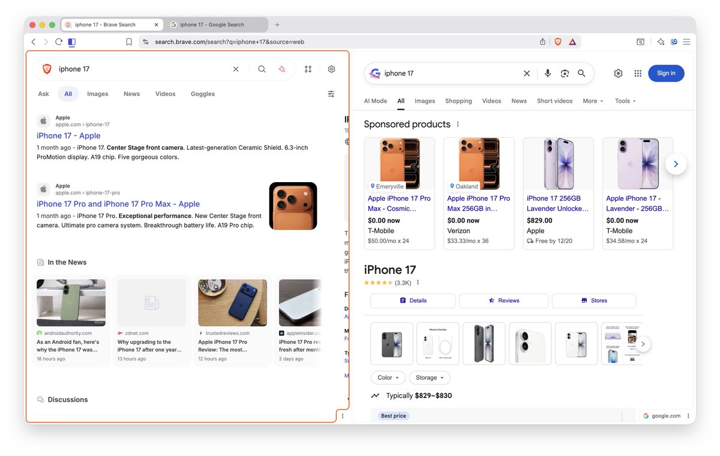Click the 'Best price' label

(x=394, y=416)
